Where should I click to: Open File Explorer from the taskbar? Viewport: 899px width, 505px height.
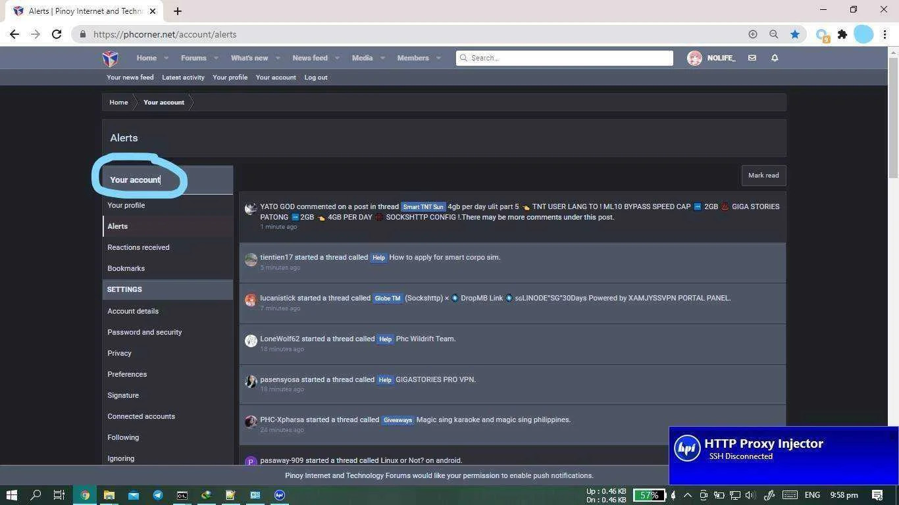109,494
